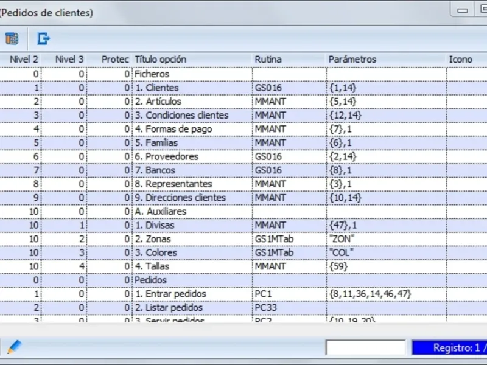This screenshot has width=487, height=365.
Task: Minimize the Pedidos de clientes window
Action: [x=463, y=10]
